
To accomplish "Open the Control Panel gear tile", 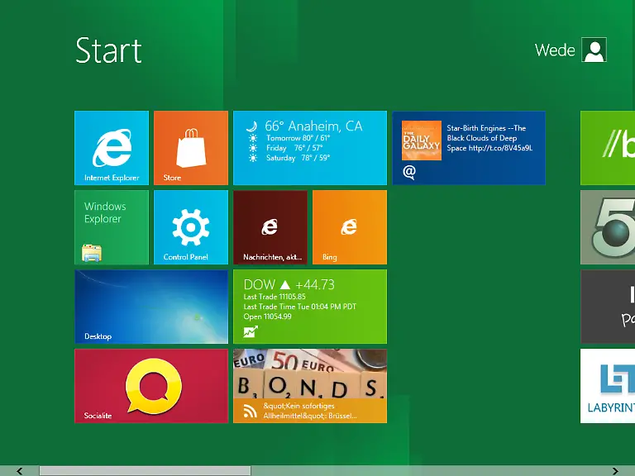I will pos(191,227).
